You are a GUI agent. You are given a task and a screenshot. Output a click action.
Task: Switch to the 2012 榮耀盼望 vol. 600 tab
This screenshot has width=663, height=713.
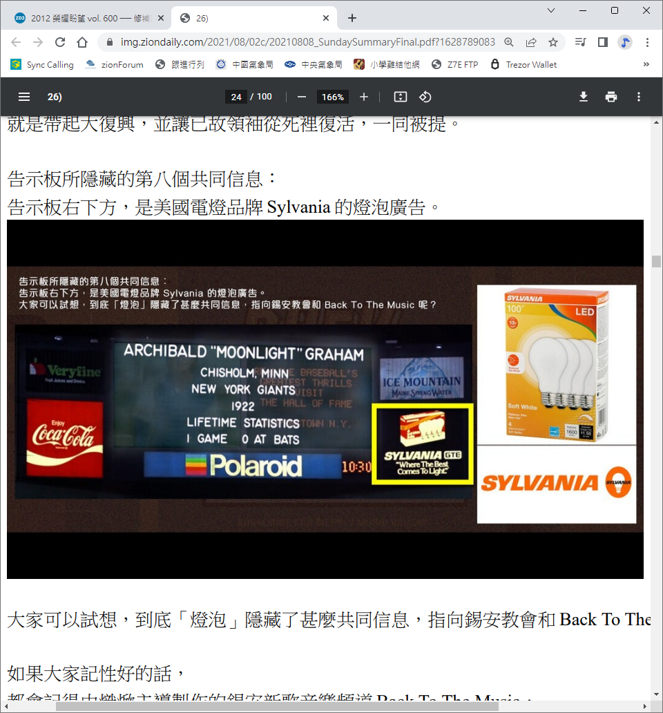pyautogui.click(x=84, y=18)
